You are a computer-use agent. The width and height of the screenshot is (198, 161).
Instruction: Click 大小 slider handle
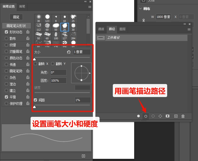click(x=34, y=59)
